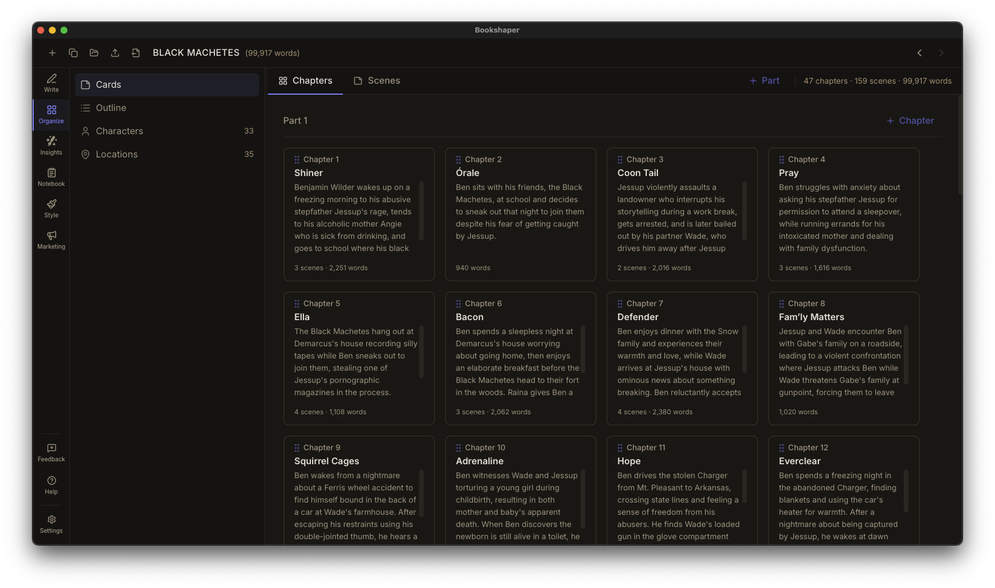Export the project via the upload icon

pyautogui.click(x=114, y=53)
